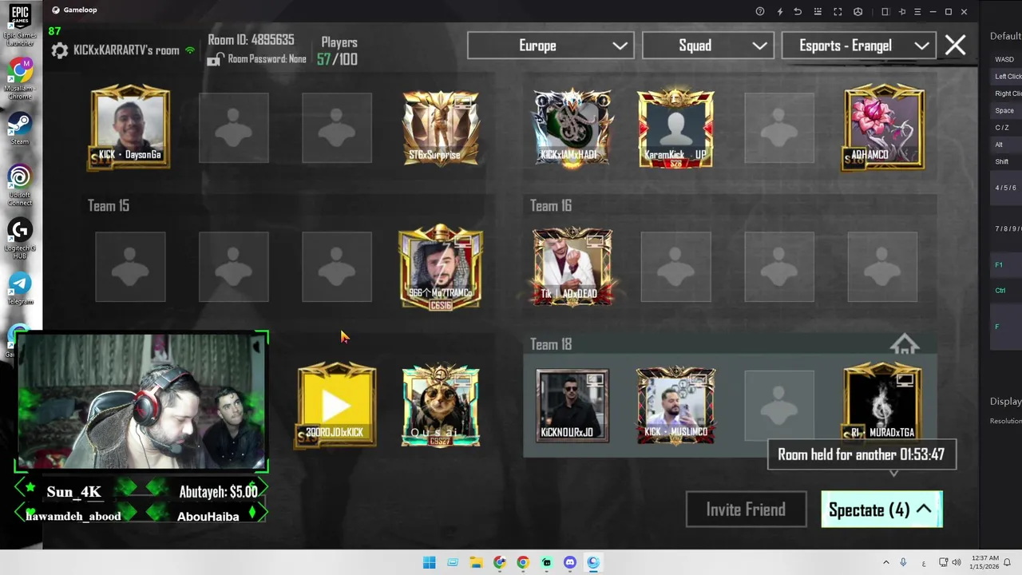Select player ST6xSurprise avatar

click(441, 128)
